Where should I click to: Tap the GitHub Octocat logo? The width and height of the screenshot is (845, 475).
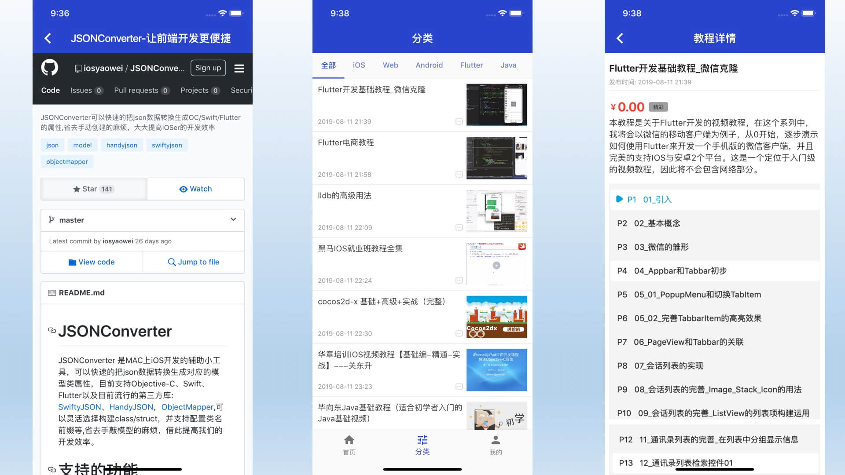coord(50,68)
